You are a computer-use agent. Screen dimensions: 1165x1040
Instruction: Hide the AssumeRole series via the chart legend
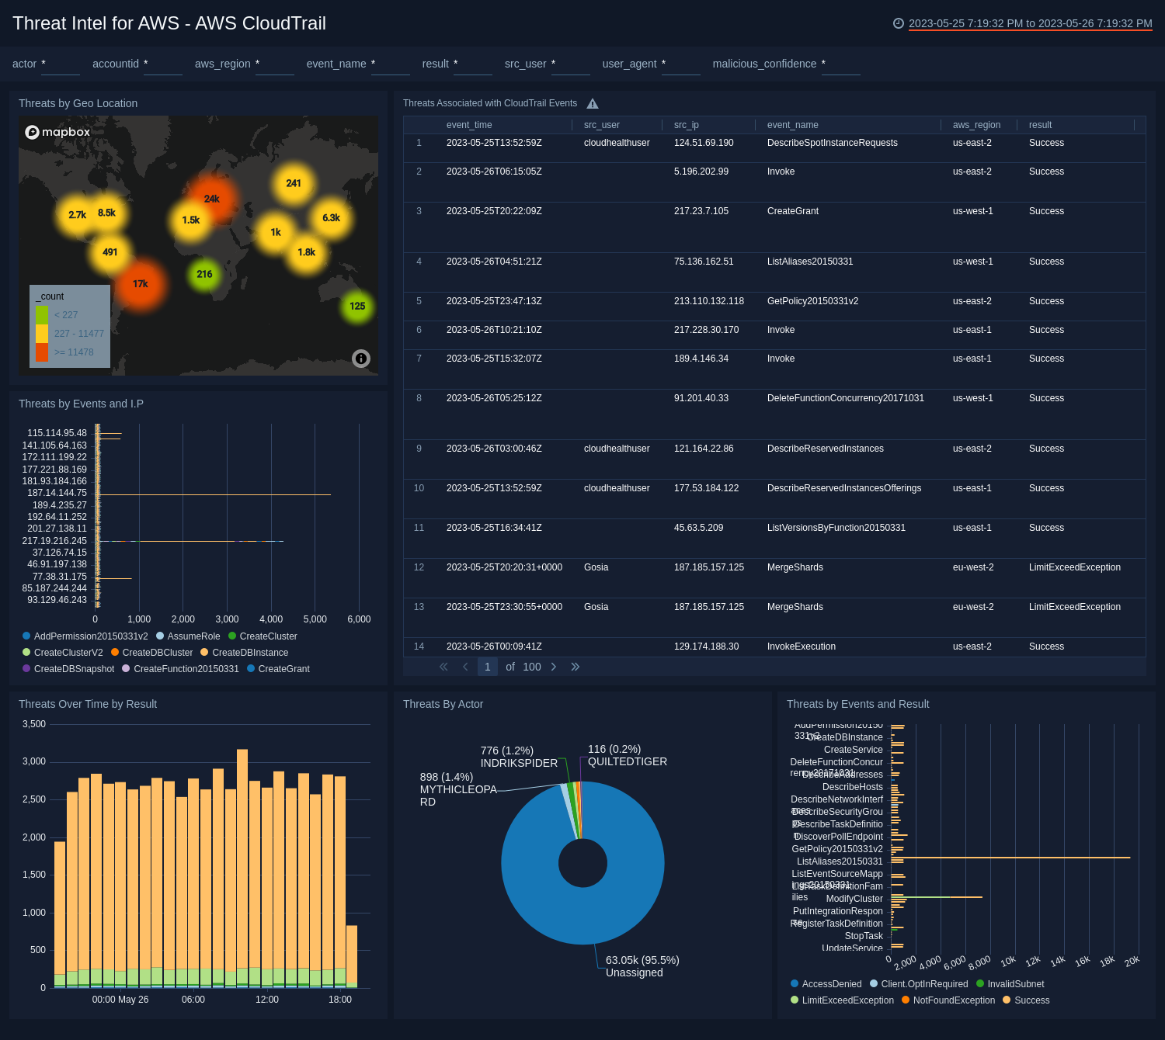[x=189, y=636]
